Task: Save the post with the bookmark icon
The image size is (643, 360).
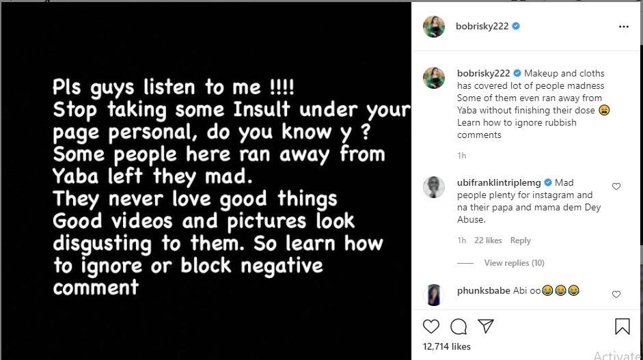Action: pyautogui.click(x=622, y=327)
